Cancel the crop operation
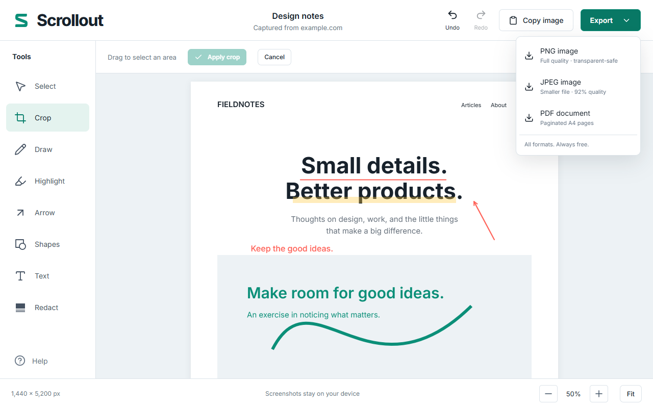 pyautogui.click(x=274, y=57)
